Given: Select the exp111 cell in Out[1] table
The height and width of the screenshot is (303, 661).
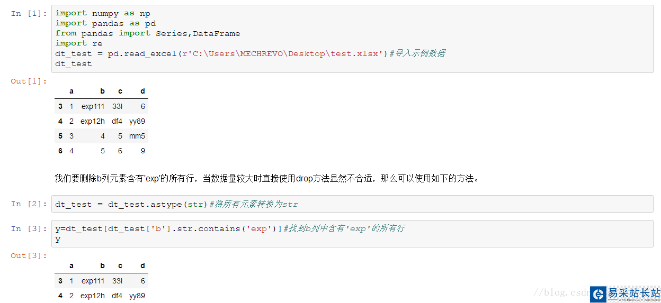Looking at the screenshot, I should point(93,106).
